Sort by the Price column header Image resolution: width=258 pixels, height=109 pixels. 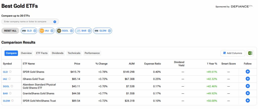tap(77, 64)
